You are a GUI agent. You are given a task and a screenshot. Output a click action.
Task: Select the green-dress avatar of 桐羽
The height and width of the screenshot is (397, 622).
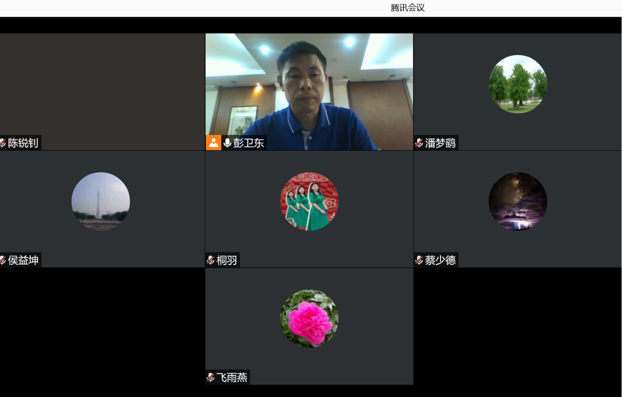pos(309,201)
